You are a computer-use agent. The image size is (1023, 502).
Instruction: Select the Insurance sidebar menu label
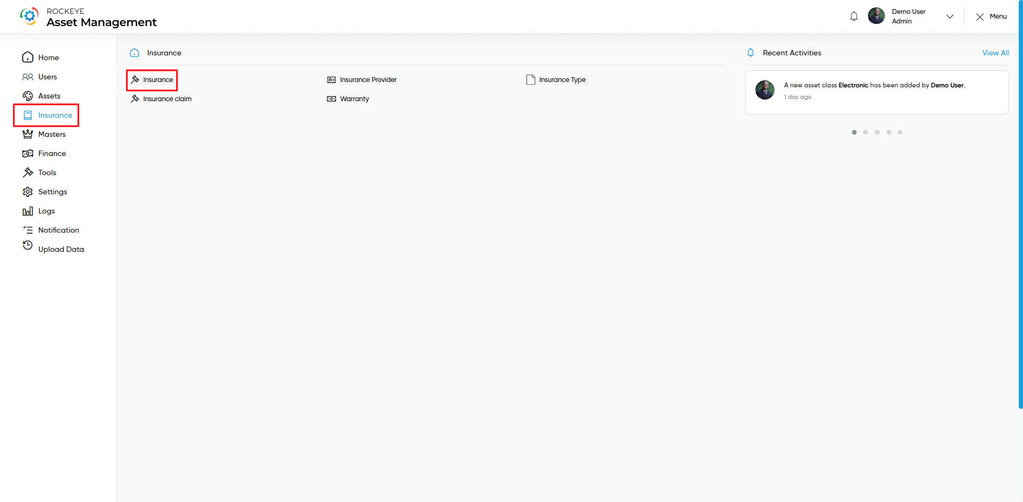(x=55, y=115)
